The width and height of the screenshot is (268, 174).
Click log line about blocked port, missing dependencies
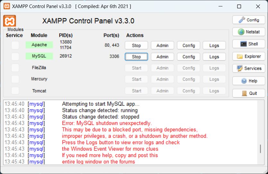pyautogui.click(x=130, y=130)
